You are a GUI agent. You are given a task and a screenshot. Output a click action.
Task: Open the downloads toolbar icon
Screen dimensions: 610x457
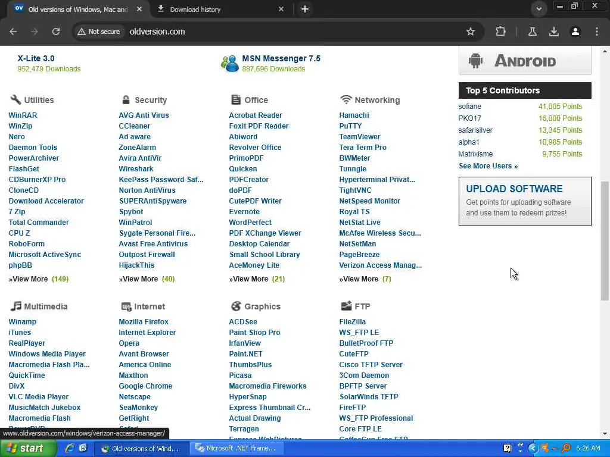point(554,32)
